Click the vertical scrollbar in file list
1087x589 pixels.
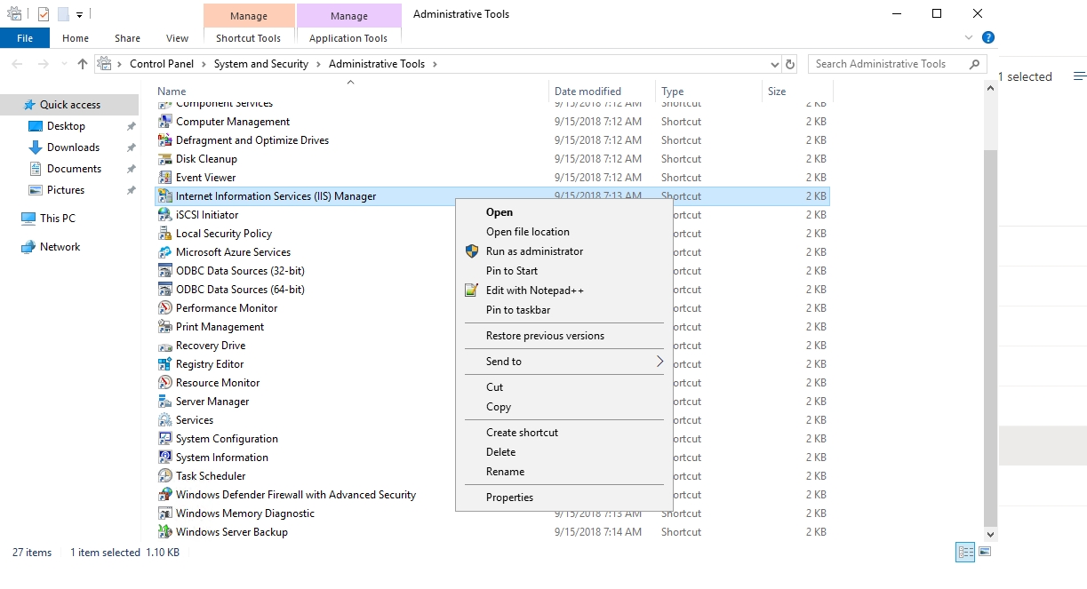coord(991,338)
